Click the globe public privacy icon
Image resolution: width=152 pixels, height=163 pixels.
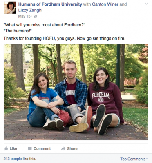35,16
